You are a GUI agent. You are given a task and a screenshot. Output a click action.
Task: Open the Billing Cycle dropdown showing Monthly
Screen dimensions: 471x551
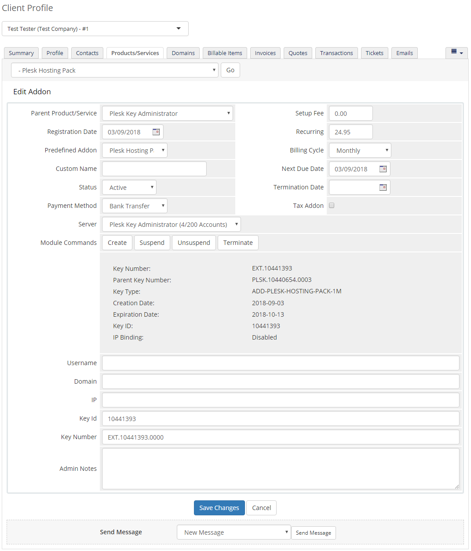pyautogui.click(x=359, y=150)
